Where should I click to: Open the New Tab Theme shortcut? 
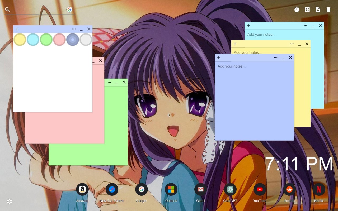tap(112, 189)
